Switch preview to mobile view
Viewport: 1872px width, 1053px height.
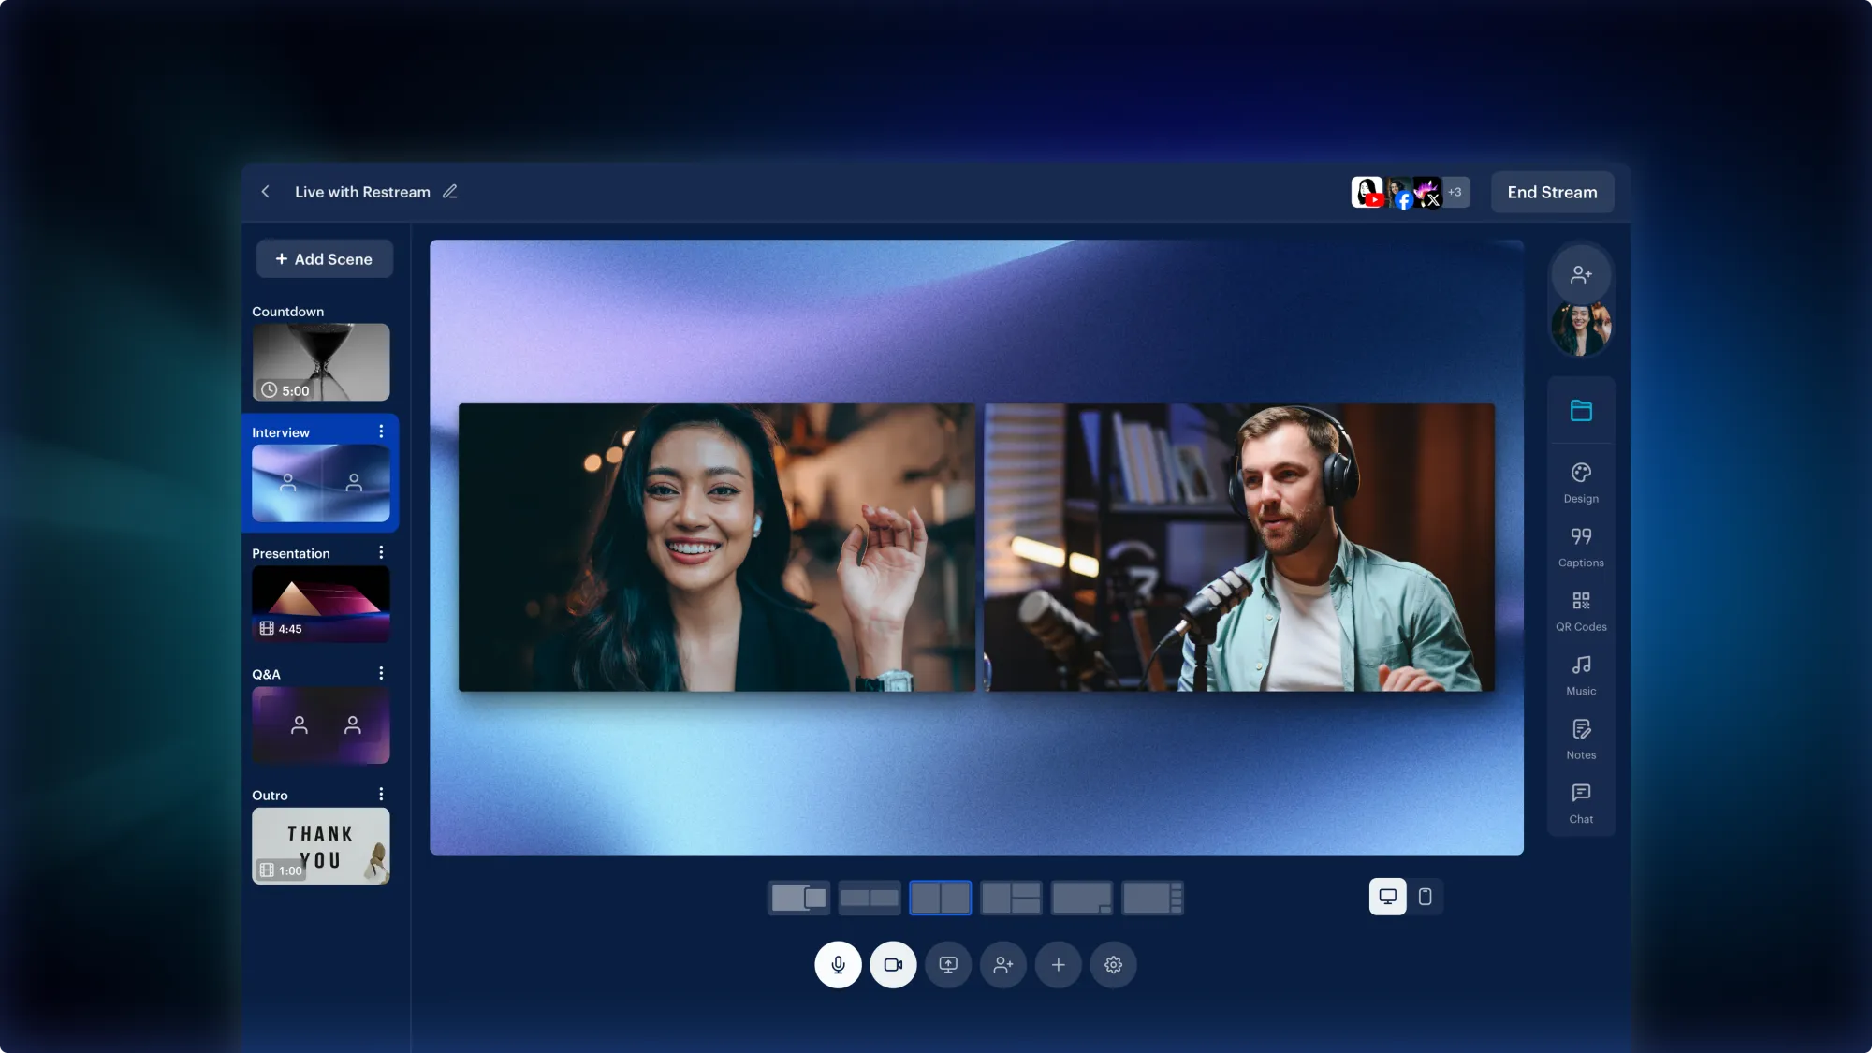pos(1426,896)
